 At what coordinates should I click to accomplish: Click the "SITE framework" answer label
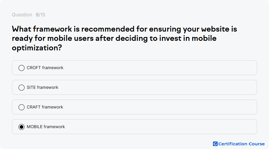[42, 87]
